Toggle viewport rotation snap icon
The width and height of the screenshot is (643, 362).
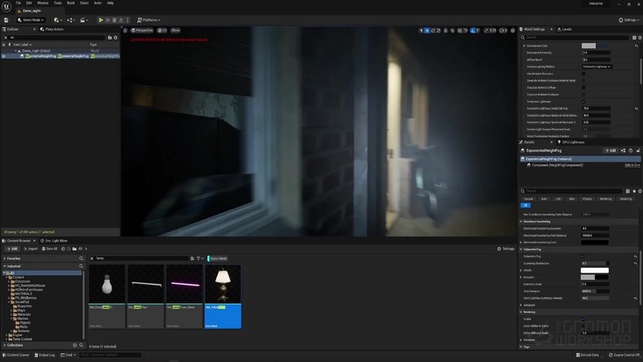click(x=473, y=31)
